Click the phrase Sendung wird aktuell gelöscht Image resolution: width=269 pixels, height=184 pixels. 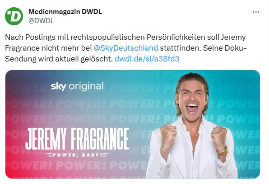tap(59, 59)
